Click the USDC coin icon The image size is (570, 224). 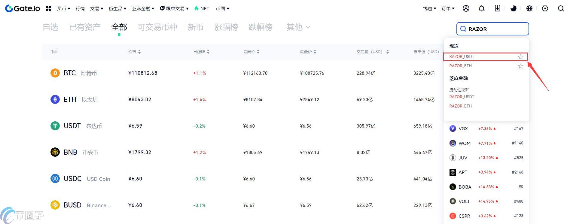pyautogui.click(x=55, y=179)
